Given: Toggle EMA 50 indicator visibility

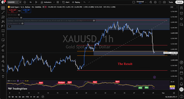Looking at the screenshot, I should pos(19,15).
